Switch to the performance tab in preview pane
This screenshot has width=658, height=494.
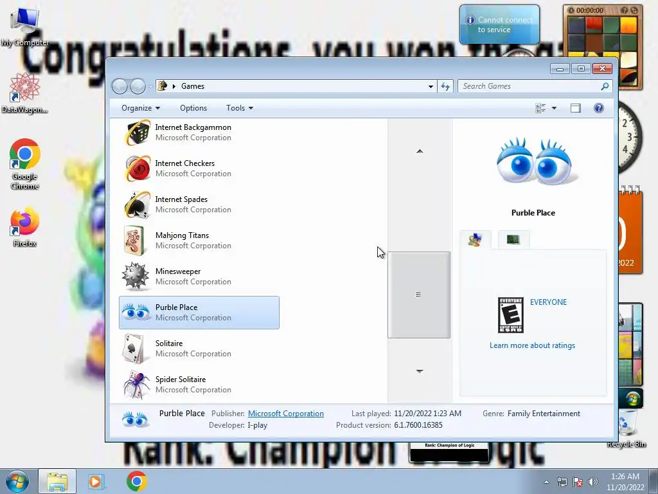[513, 240]
